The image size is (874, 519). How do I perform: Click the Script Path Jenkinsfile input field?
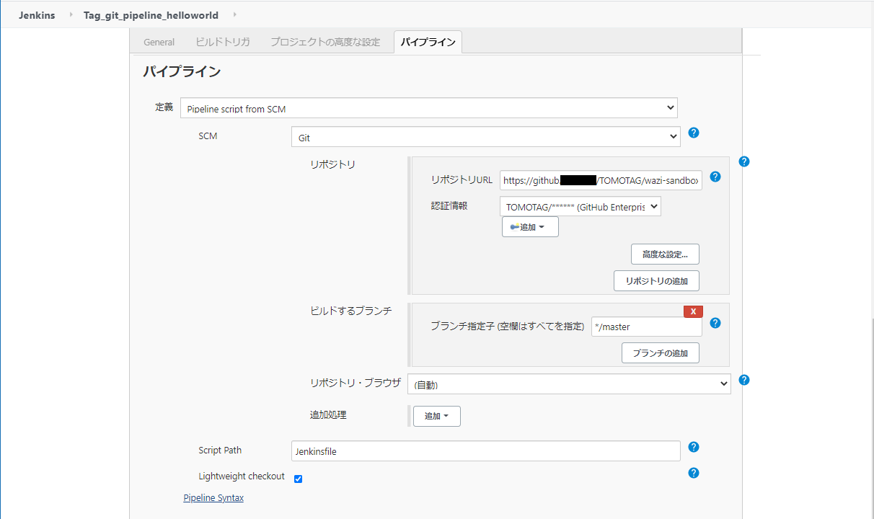[485, 451]
